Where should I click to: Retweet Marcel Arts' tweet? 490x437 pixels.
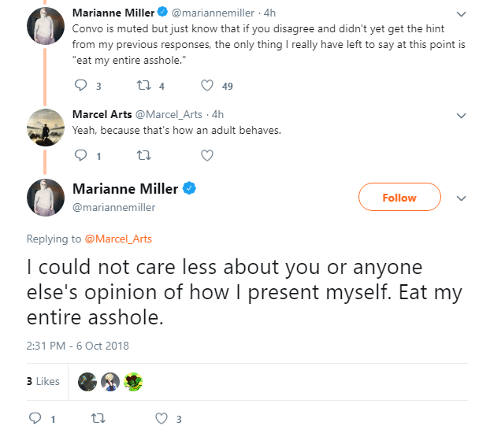point(144,155)
